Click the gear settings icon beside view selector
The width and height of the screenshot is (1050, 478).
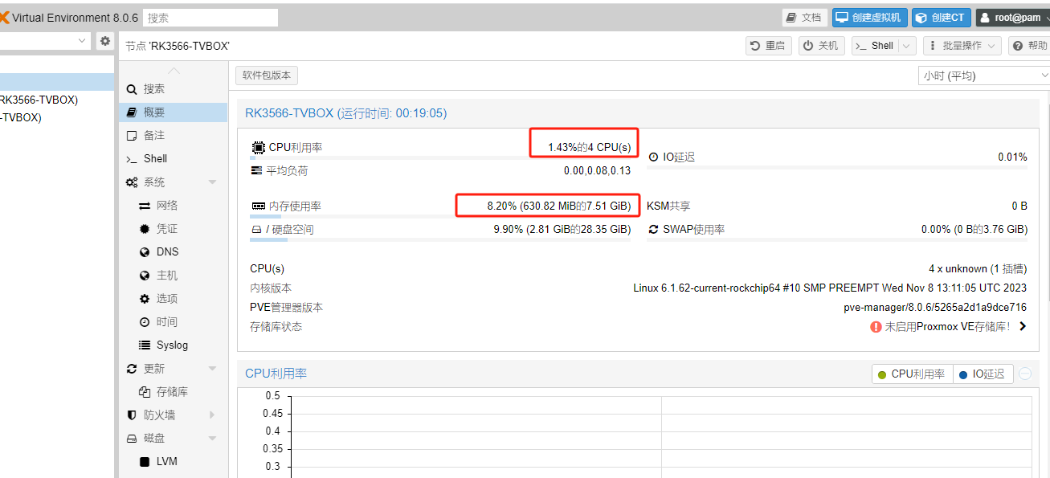pos(105,41)
